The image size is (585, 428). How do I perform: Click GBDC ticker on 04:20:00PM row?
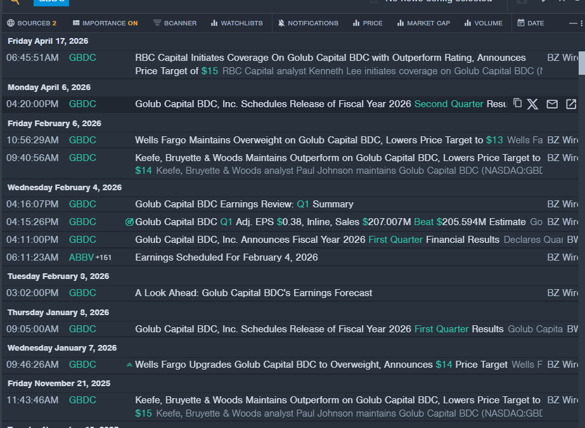[x=82, y=104]
